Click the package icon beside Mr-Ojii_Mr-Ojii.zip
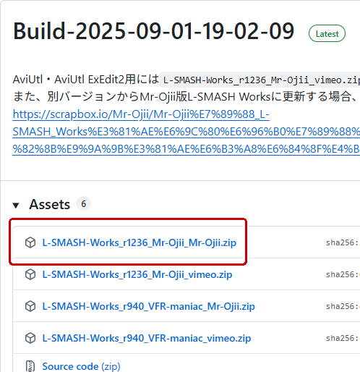360x372 pixels. click(x=30, y=242)
